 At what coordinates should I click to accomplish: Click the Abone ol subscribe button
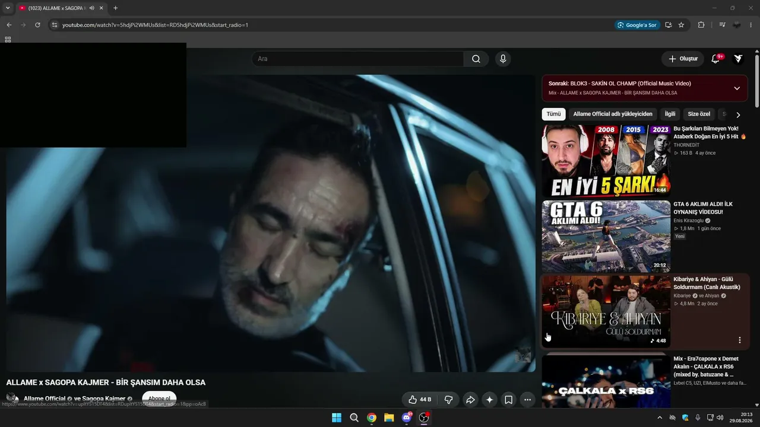click(x=159, y=399)
